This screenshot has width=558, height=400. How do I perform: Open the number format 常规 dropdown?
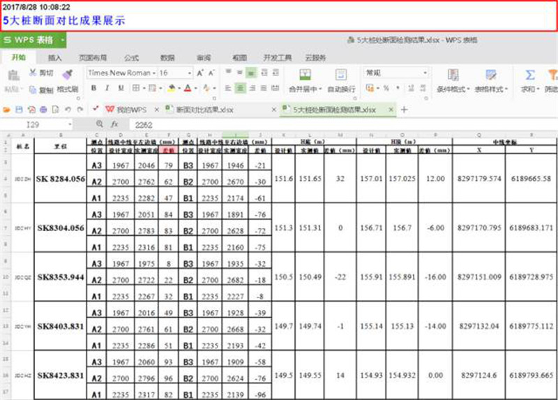pos(426,73)
